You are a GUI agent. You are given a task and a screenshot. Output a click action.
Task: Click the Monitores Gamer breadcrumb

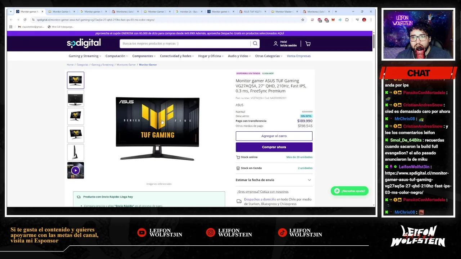pos(126,65)
